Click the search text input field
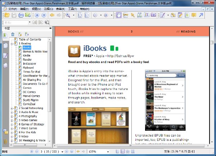The image size is (216, 156). (16, 22)
